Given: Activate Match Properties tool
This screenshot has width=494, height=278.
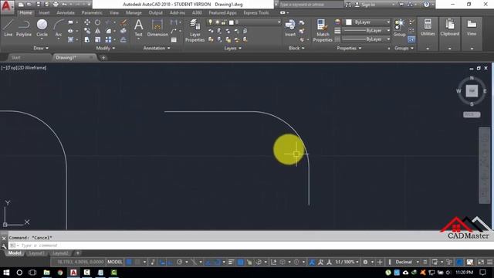Looking at the screenshot, I should click(323, 30).
